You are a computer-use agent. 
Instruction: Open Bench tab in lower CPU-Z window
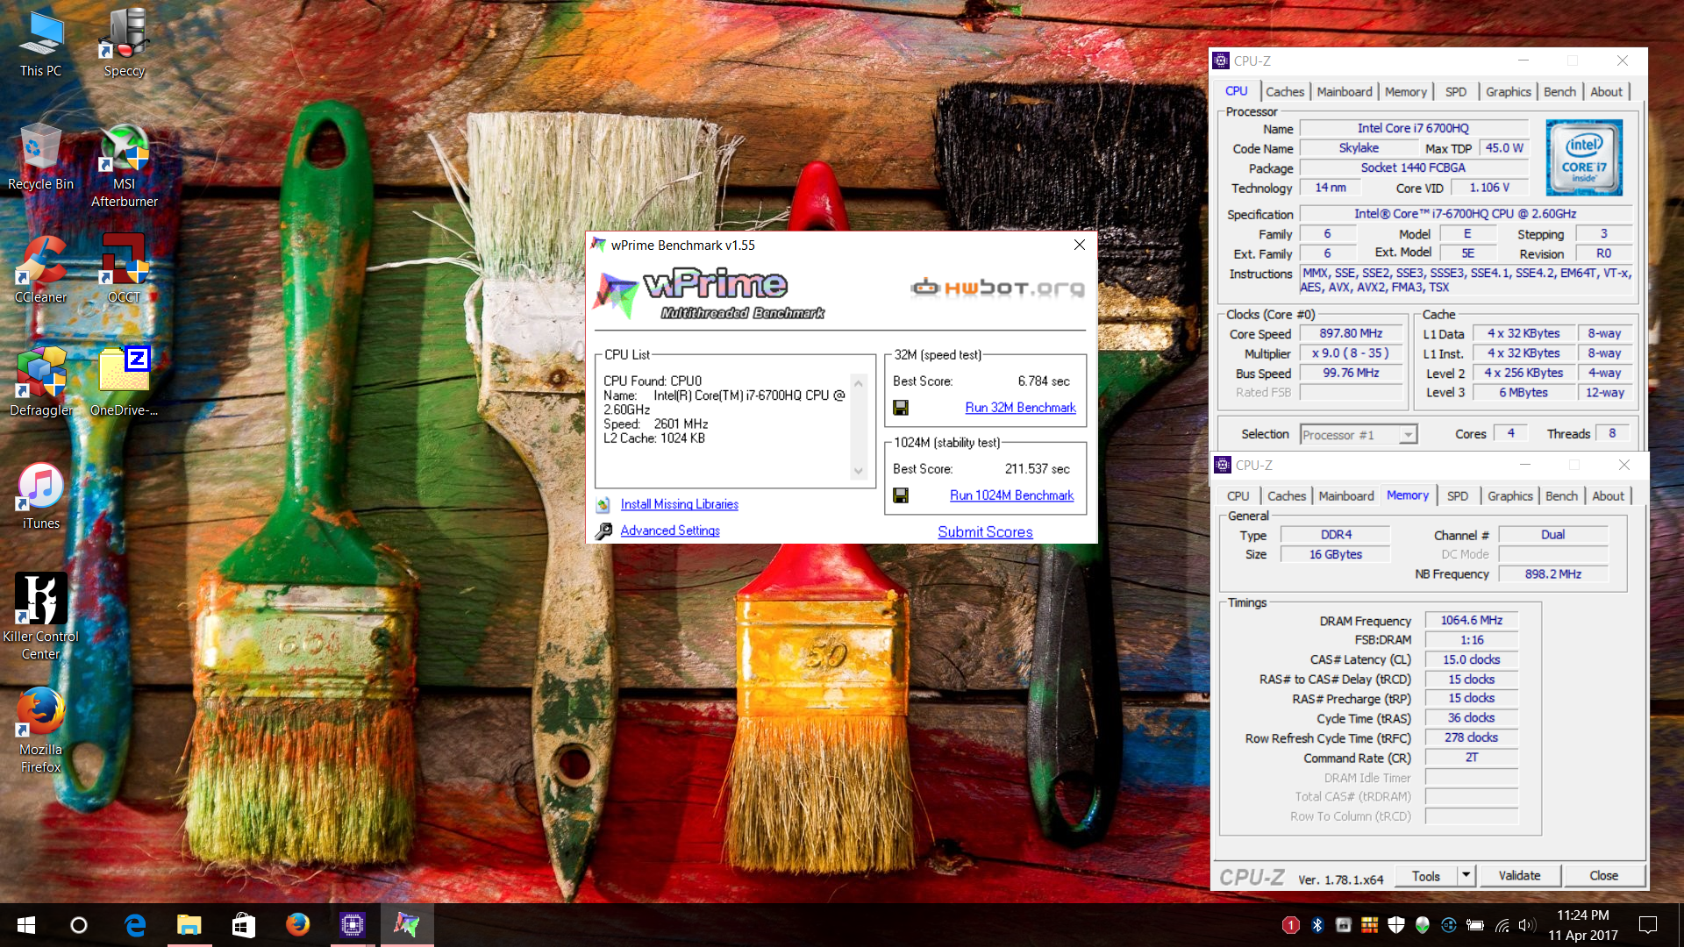click(1561, 495)
